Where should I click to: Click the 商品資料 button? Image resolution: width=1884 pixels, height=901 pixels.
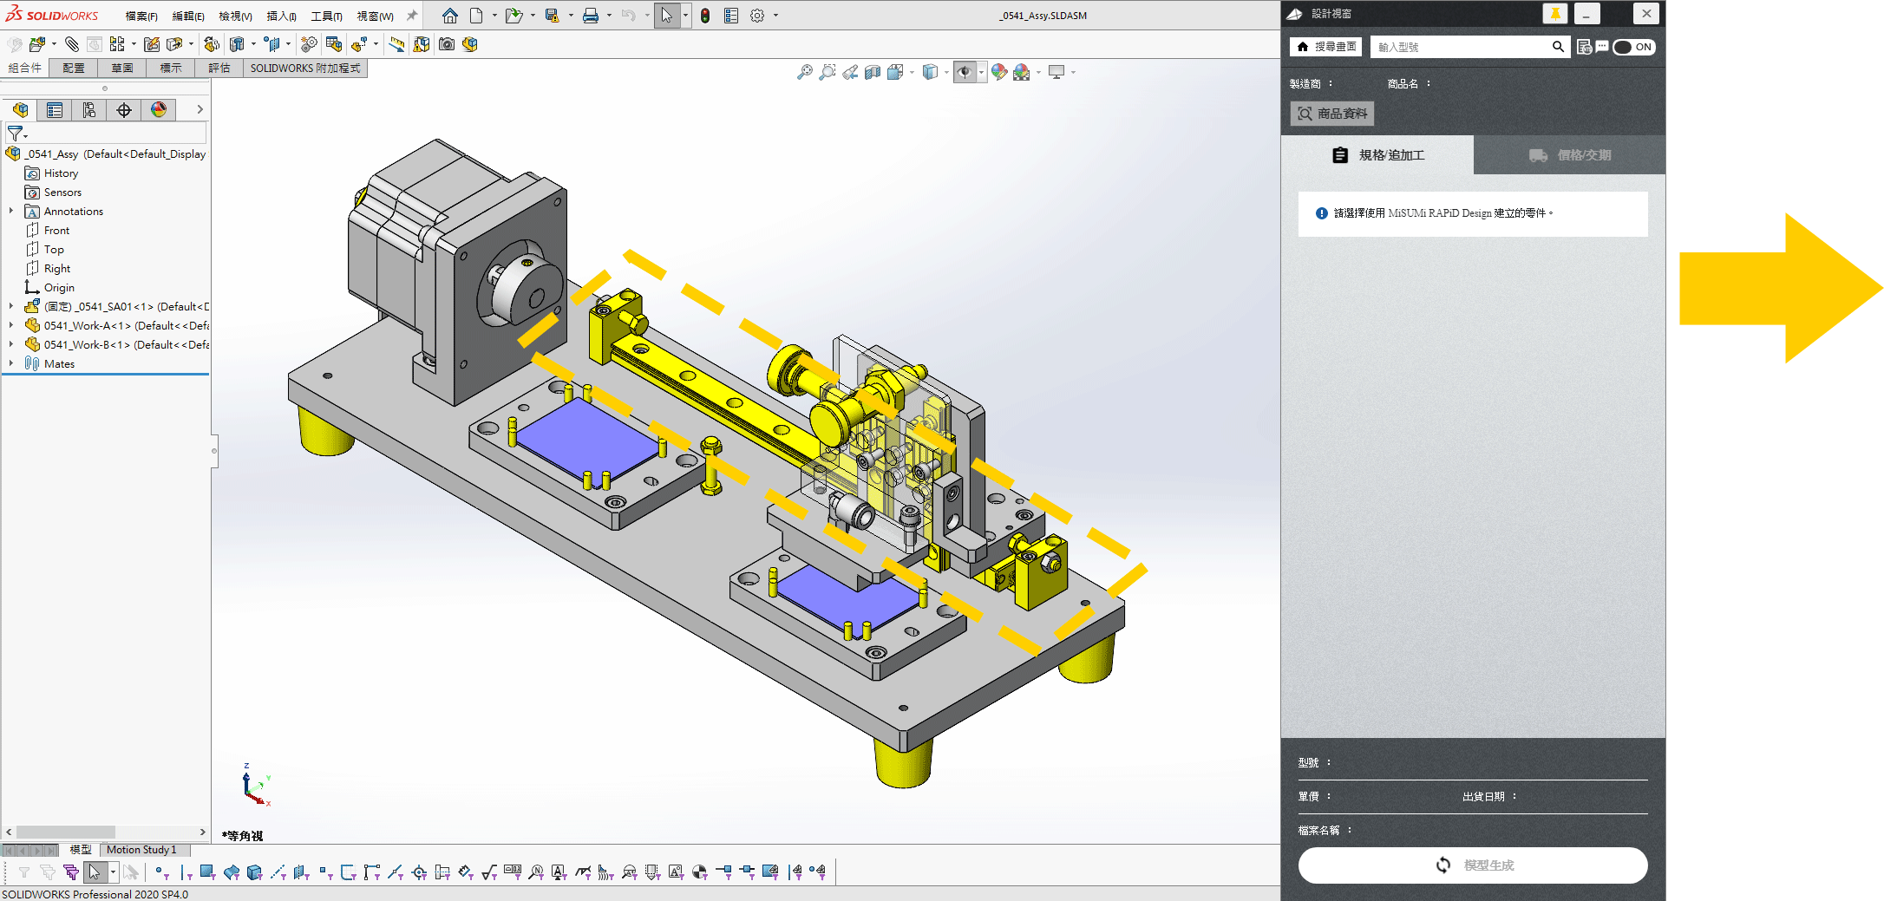[1332, 114]
